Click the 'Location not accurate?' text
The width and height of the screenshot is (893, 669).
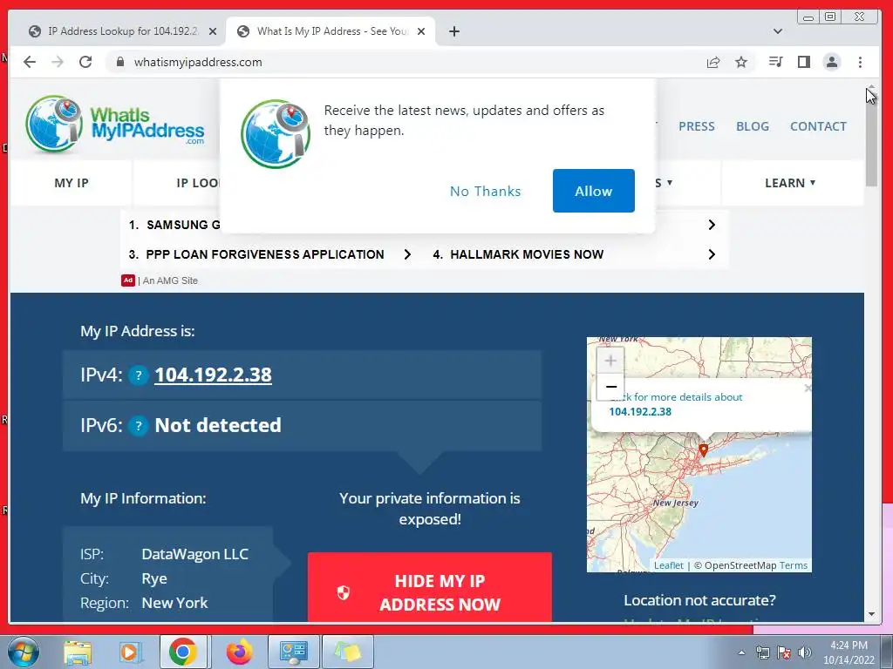tap(699, 600)
